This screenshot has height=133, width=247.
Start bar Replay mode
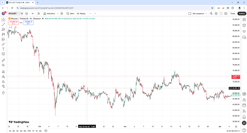81,13
